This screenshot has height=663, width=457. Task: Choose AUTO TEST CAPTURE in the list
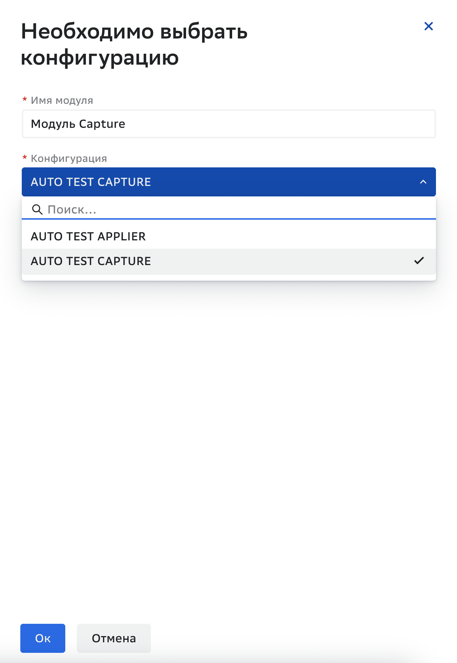pyautogui.click(x=91, y=261)
